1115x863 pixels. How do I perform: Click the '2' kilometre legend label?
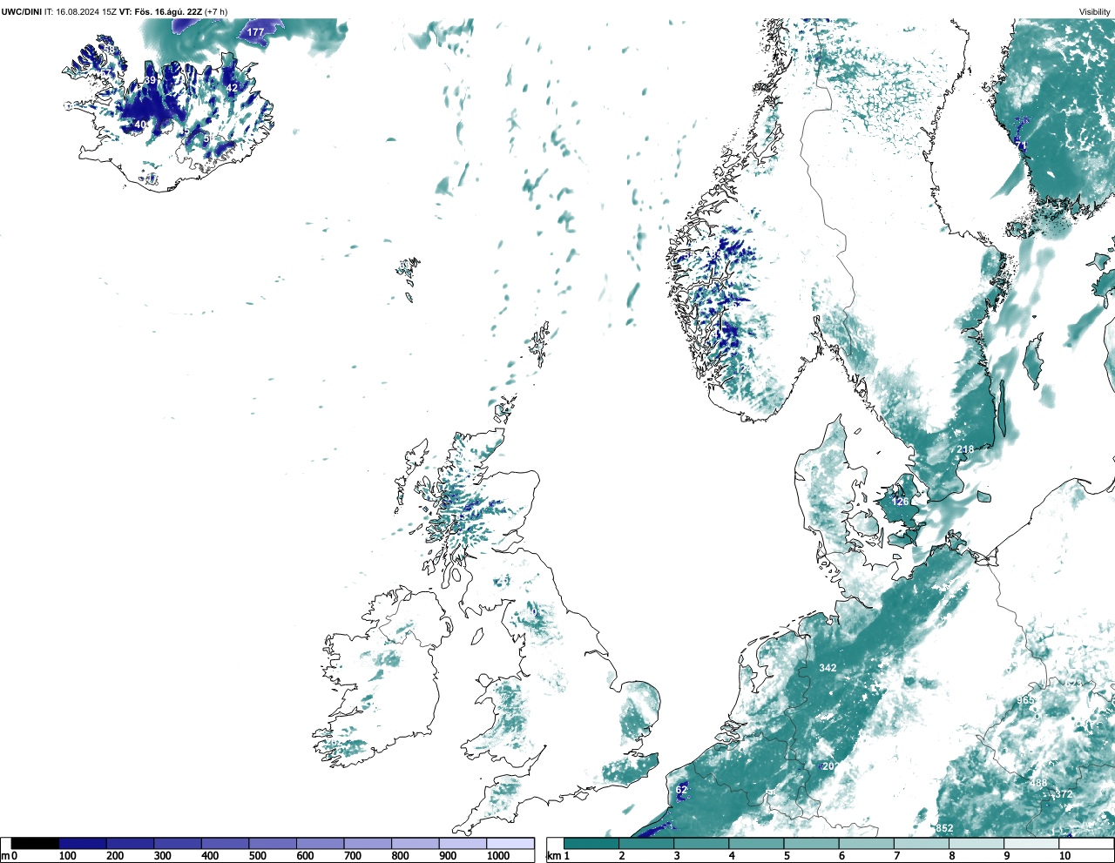tap(622, 856)
